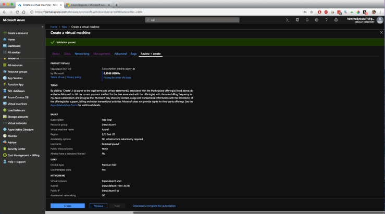Collapse the left sidebar menu
The height and width of the screenshot is (214, 385).
click(42, 26)
